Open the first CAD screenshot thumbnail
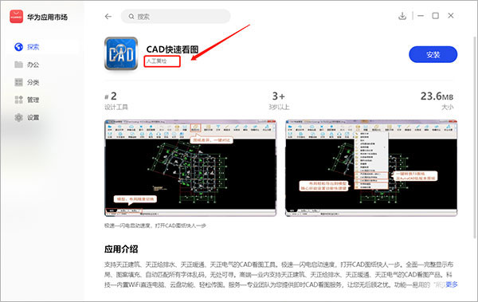The image size is (478, 302). point(190,168)
